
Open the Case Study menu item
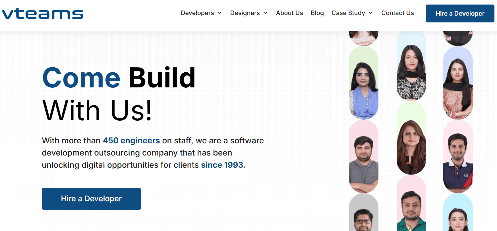pyautogui.click(x=348, y=13)
